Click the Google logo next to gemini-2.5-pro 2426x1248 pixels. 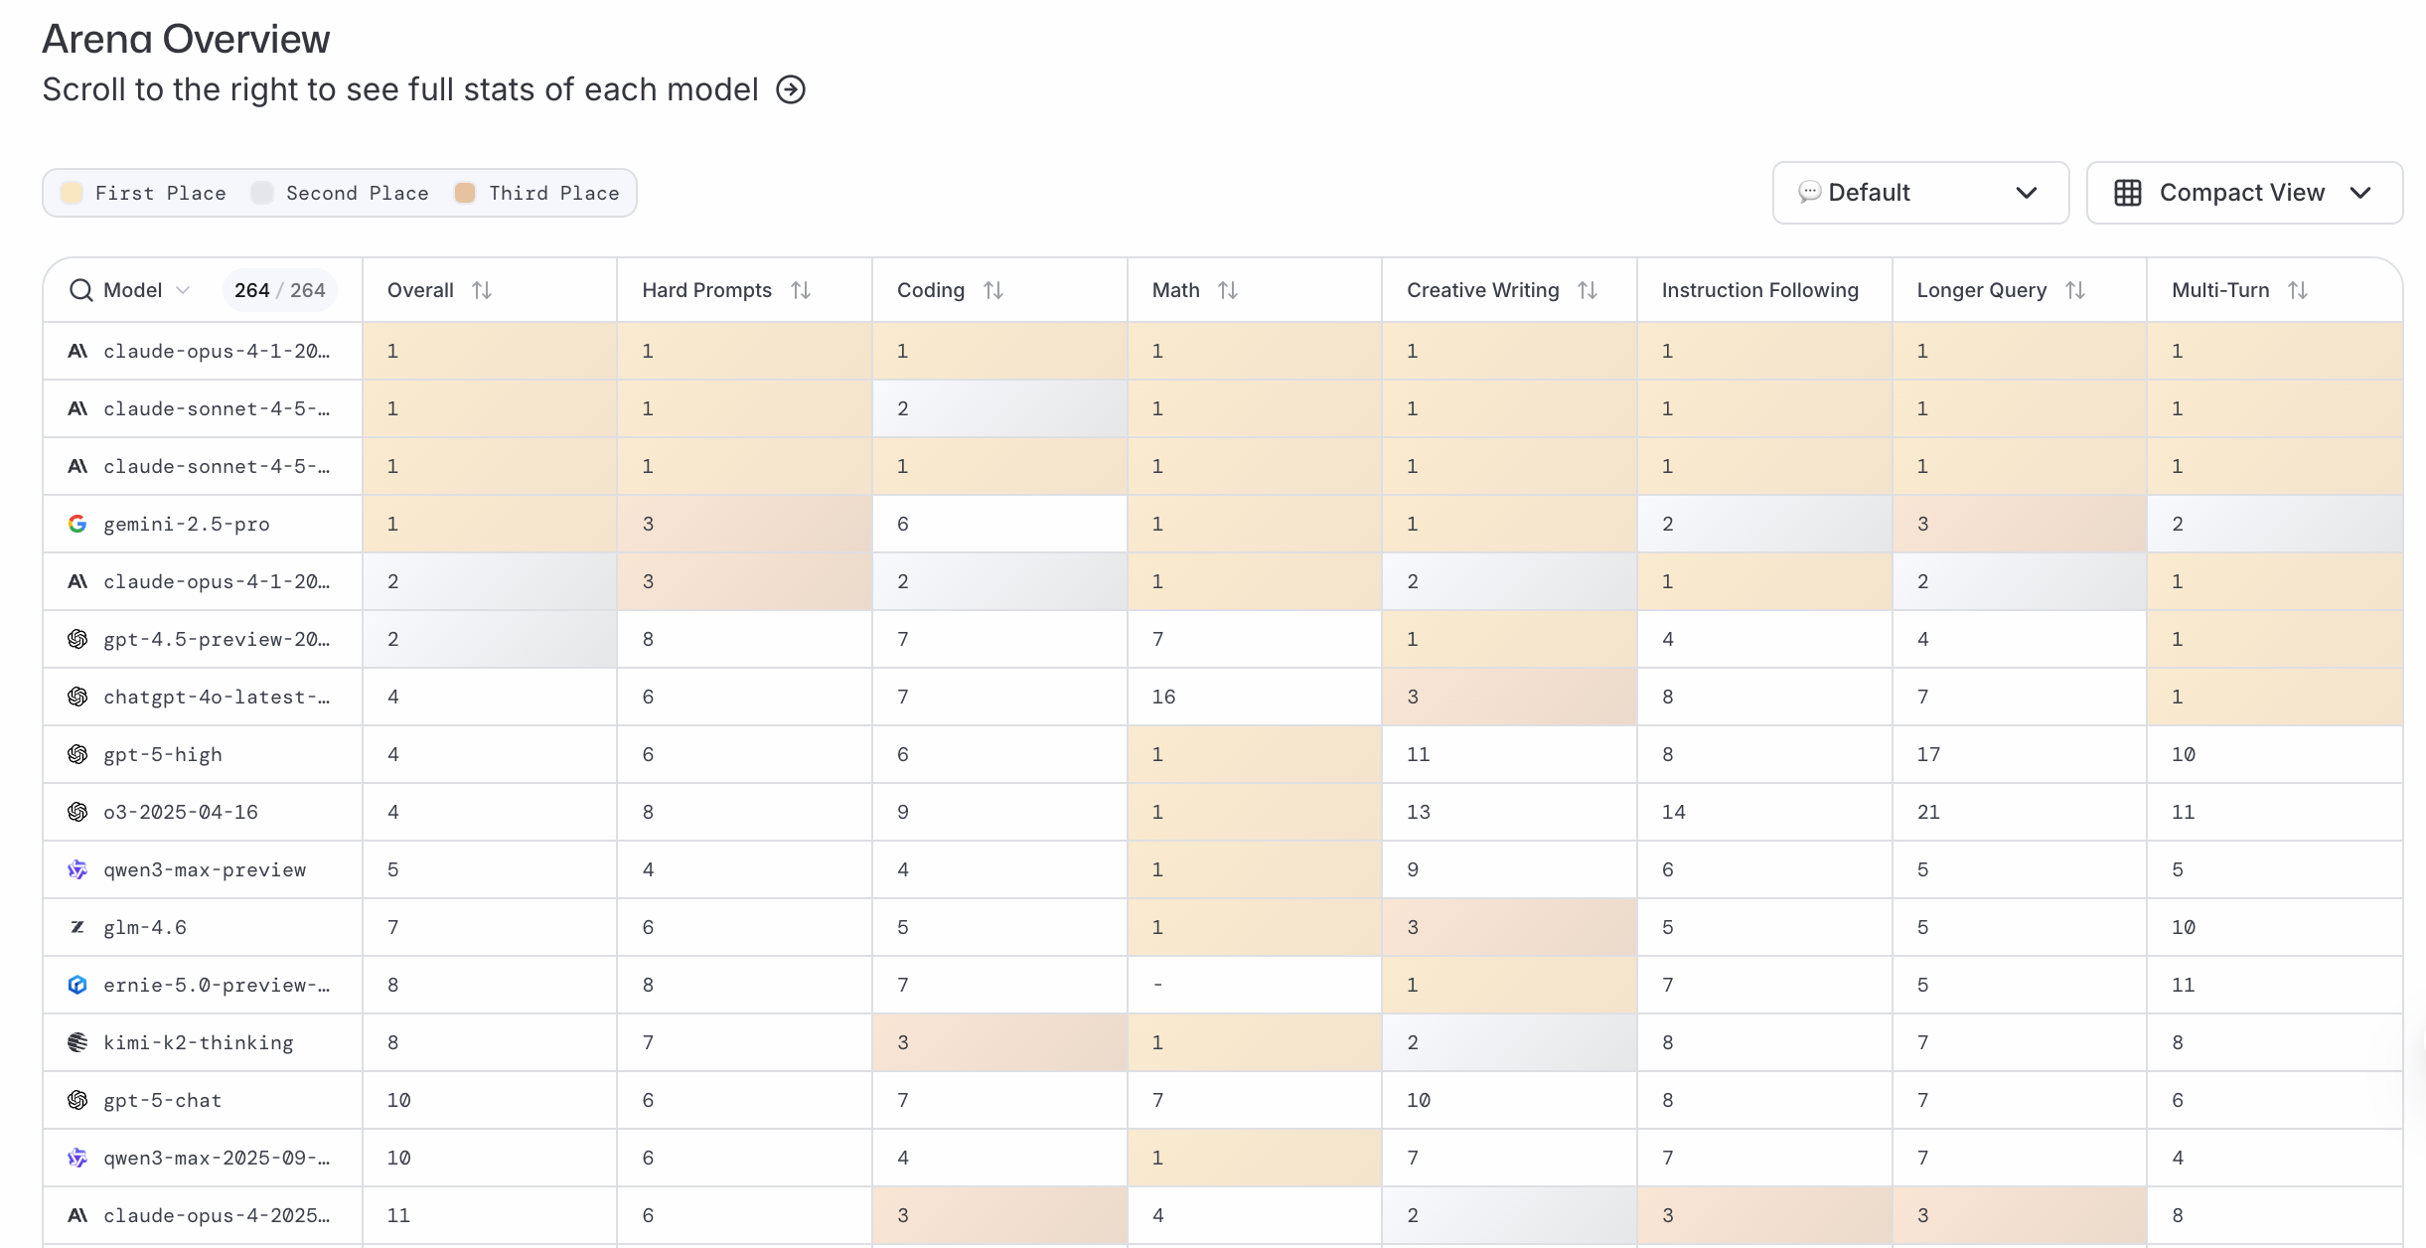(x=77, y=524)
